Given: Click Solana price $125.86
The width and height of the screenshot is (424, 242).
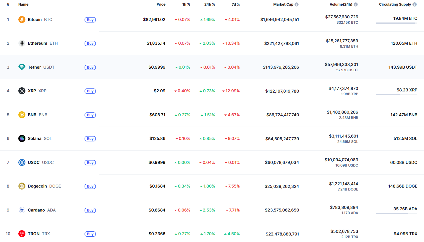Looking at the screenshot, I should pos(157,138).
